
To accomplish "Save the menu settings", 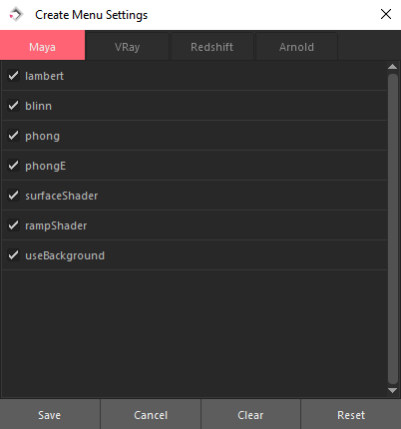I will click(50, 415).
